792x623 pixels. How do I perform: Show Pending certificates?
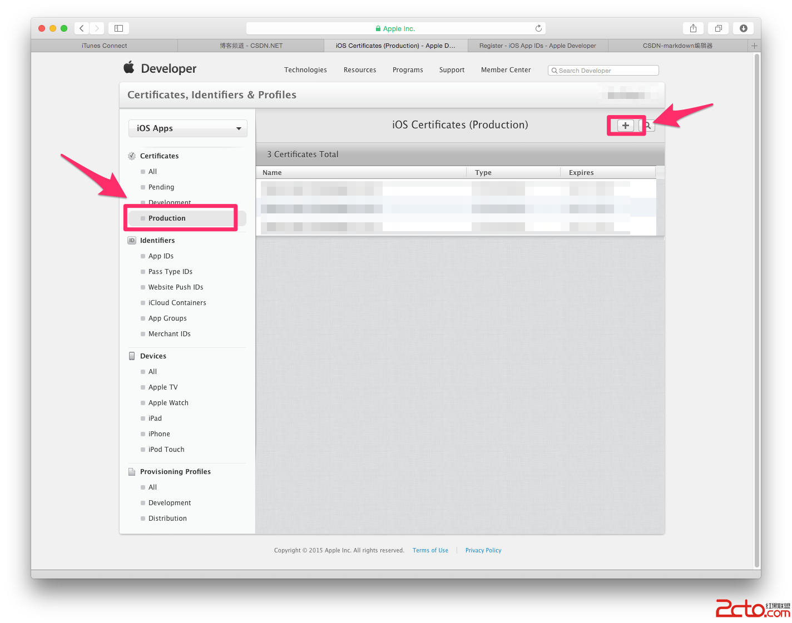[x=161, y=187]
